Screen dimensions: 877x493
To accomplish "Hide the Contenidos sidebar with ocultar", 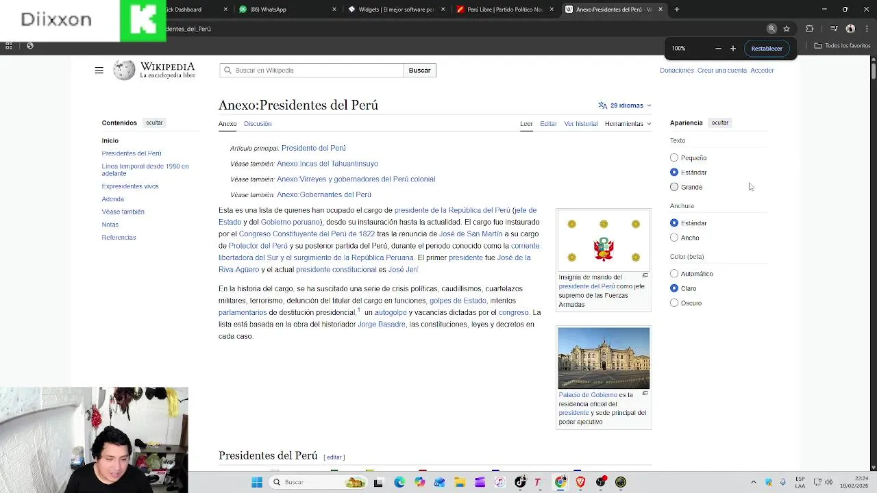I will tap(154, 123).
